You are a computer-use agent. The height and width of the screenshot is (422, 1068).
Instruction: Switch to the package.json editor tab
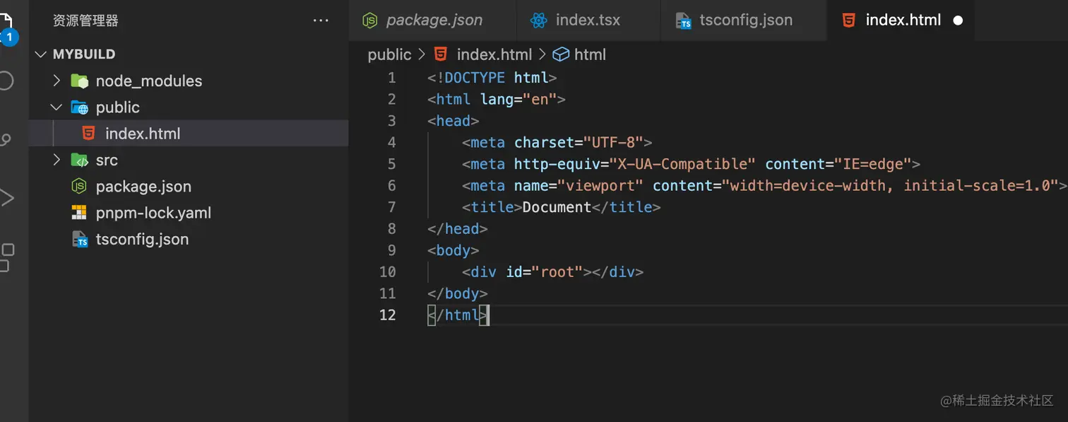tap(433, 20)
